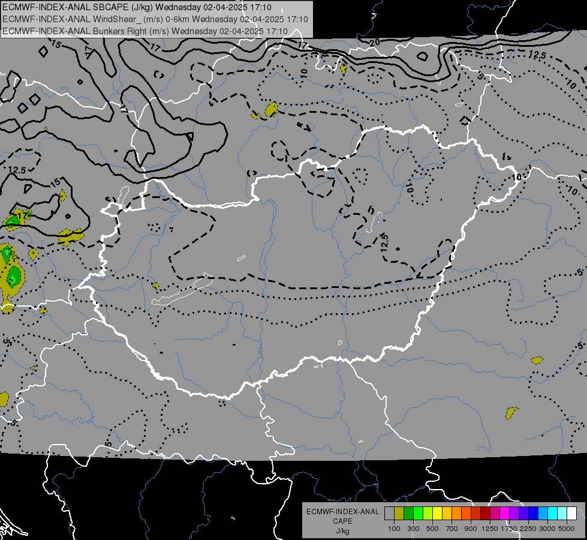
Task: Pick the purple swatch right of 1750
Action: pyautogui.click(x=514, y=514)
